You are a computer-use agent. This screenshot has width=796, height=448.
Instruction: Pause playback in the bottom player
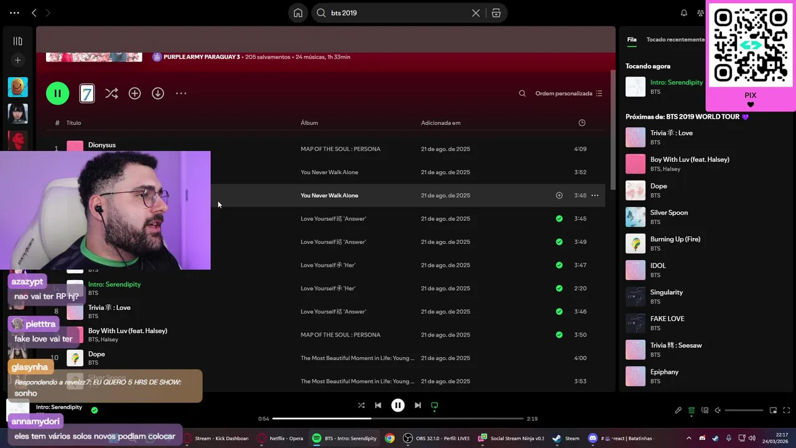click(398, 405)
